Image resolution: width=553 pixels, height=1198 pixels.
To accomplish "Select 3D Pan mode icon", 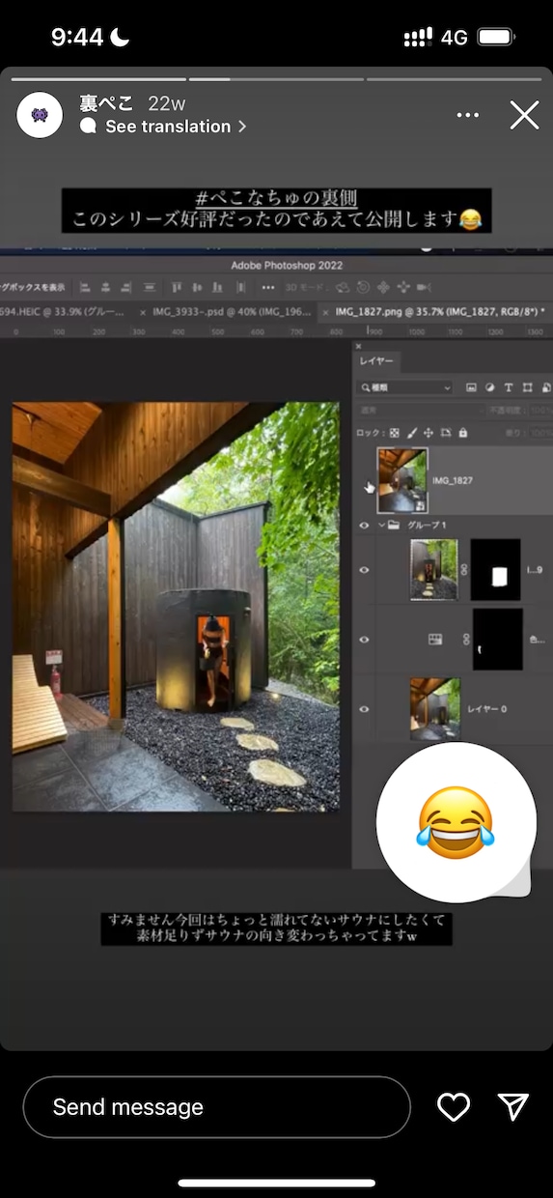I will (x=383, y=287).
